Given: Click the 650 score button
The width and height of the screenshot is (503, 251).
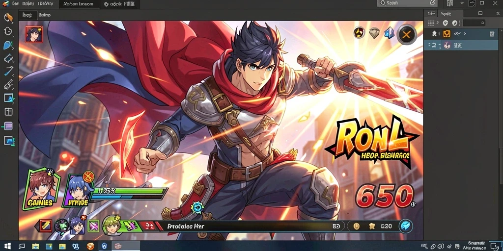Looking at the screenshot, I should pos(385,196).
